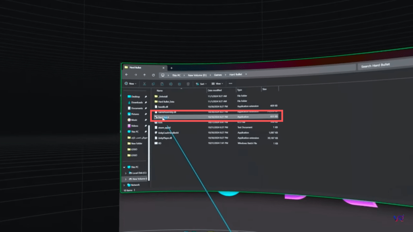Click the Paste icon in toolbar

coord(162,84)
